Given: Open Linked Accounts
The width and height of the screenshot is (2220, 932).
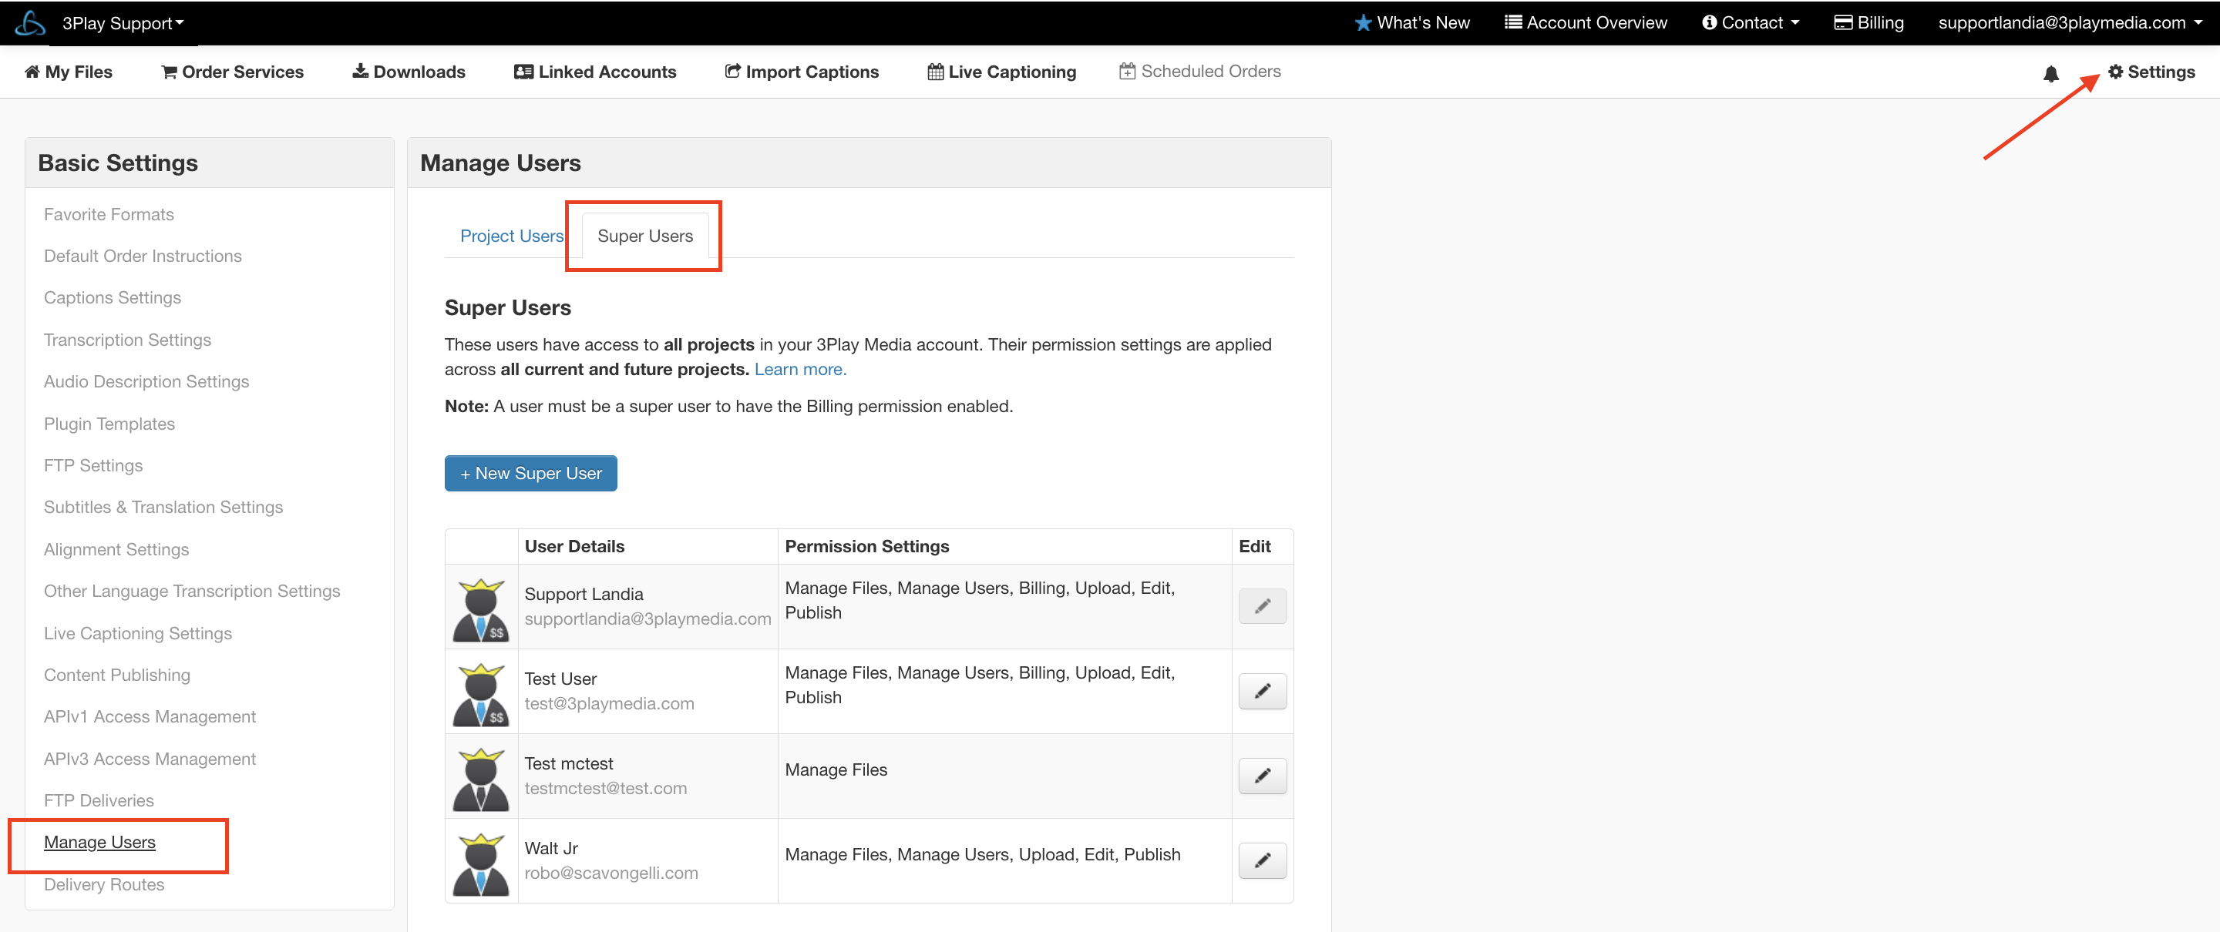Looking at the screenshot, I should coord(596,72).
